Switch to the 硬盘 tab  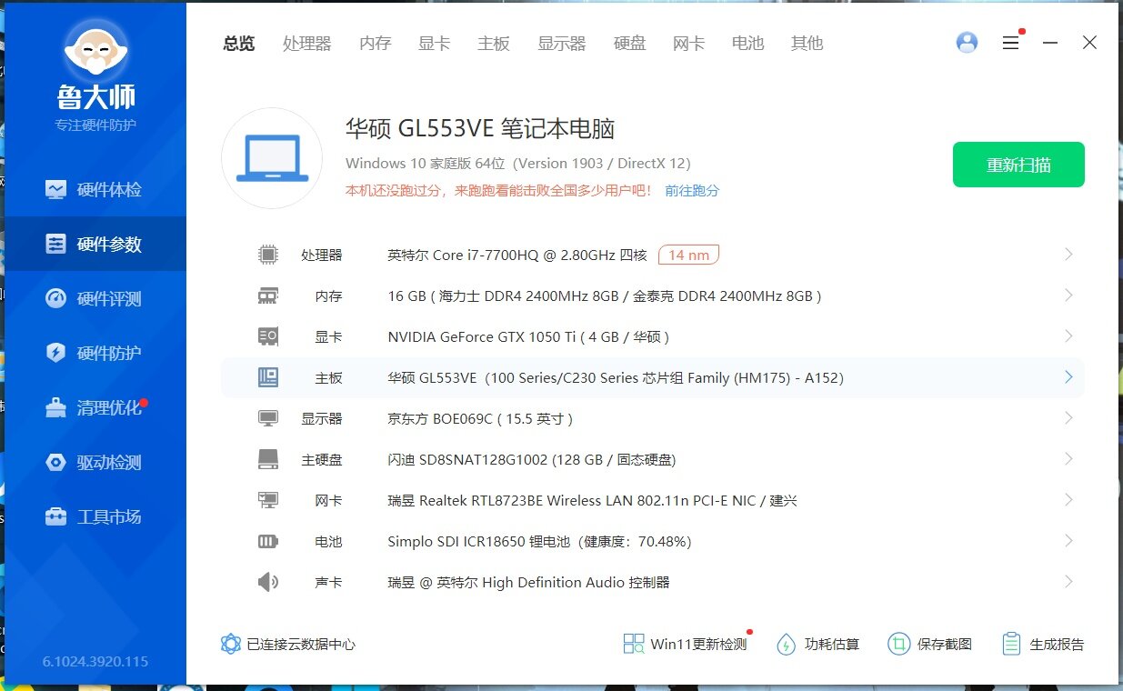(x=629, y=43)
